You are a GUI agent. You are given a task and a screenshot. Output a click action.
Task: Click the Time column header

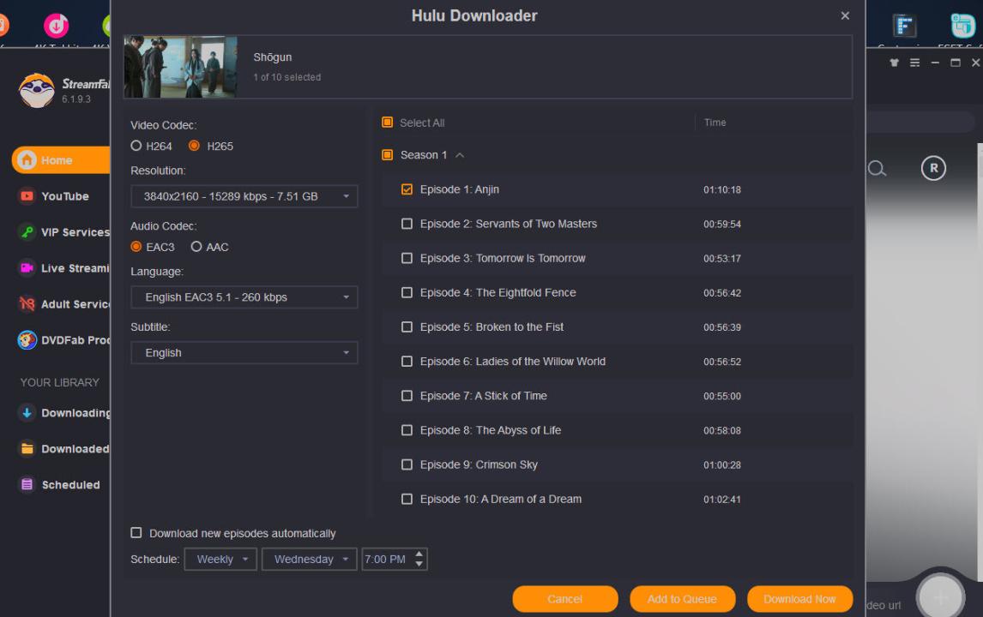715,123
